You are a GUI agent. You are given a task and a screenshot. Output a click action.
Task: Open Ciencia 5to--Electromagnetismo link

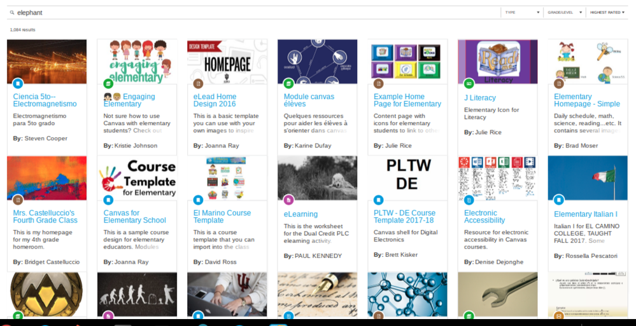click(x=45, y=100)
